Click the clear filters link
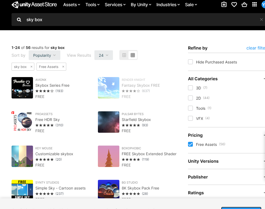This screenshot has height=209, width=265. 256,48
